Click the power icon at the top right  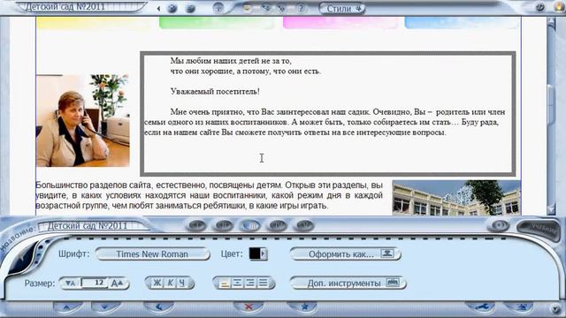tap(540, 7)
